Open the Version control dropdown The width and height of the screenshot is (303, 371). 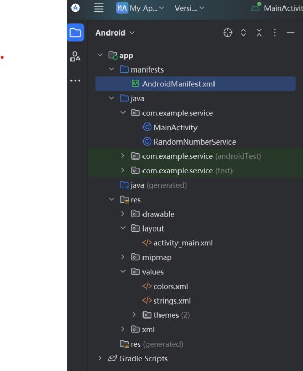click(189, 8)
